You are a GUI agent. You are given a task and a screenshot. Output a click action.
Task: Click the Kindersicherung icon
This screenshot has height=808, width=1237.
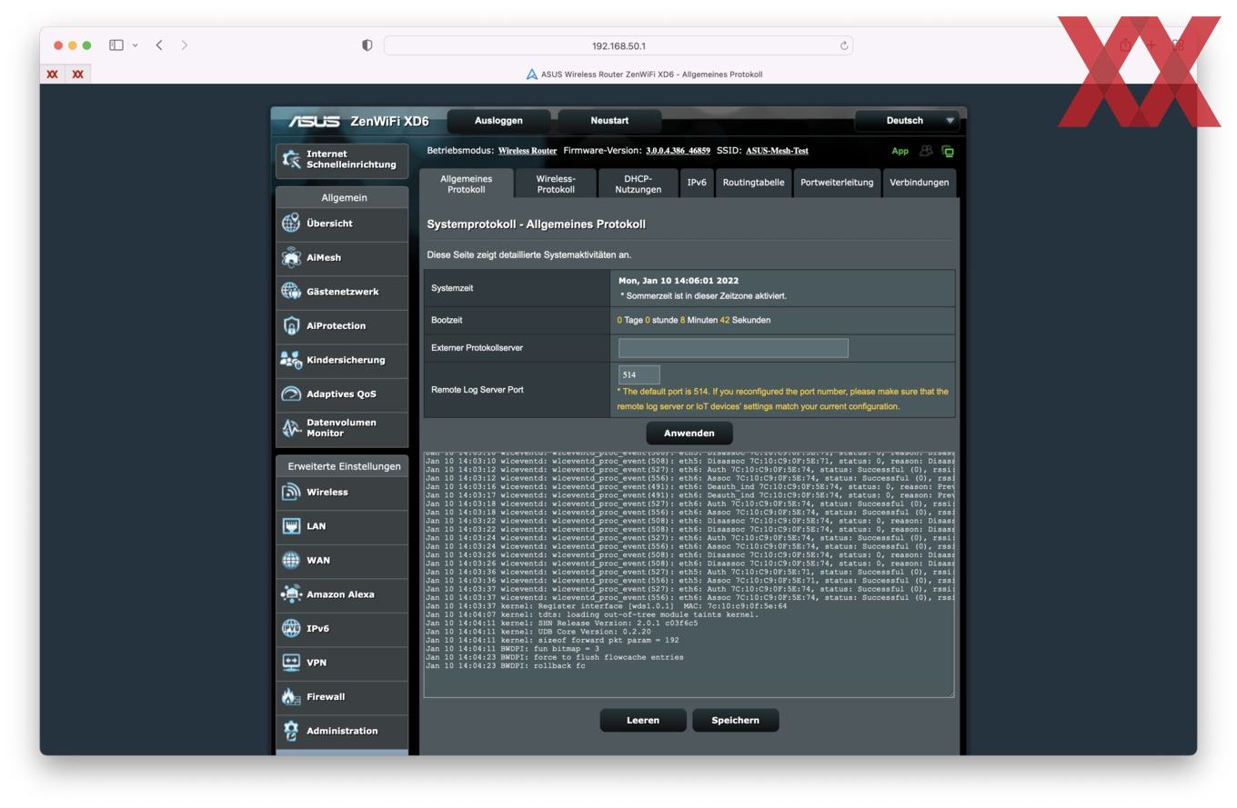pos(291,360)
